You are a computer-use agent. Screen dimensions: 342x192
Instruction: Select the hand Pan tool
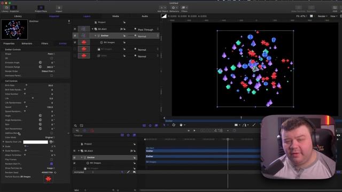pos(181,125)
